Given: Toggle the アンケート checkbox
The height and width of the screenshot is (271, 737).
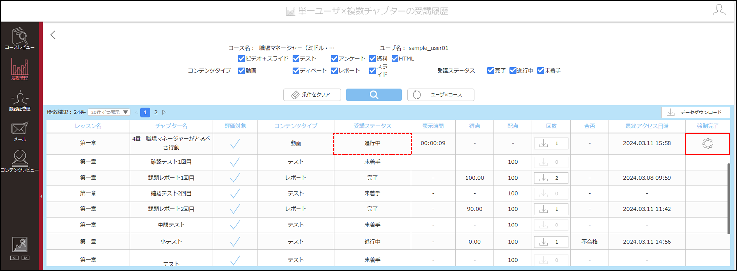Looking at the screenshot, I should (x=334, y=59).
